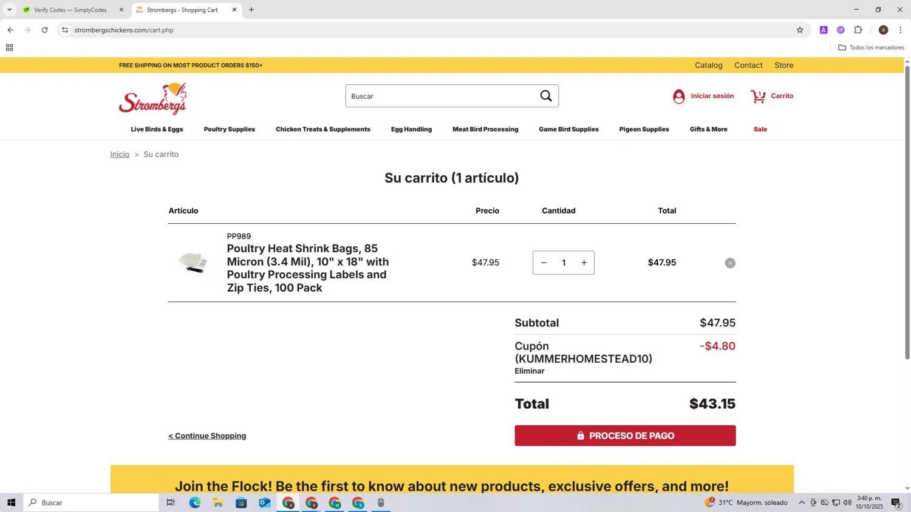This screenshot has width=911, height=512.
Task: Open Chicken Treats & Supplements menu
Action: click(323, 129)
